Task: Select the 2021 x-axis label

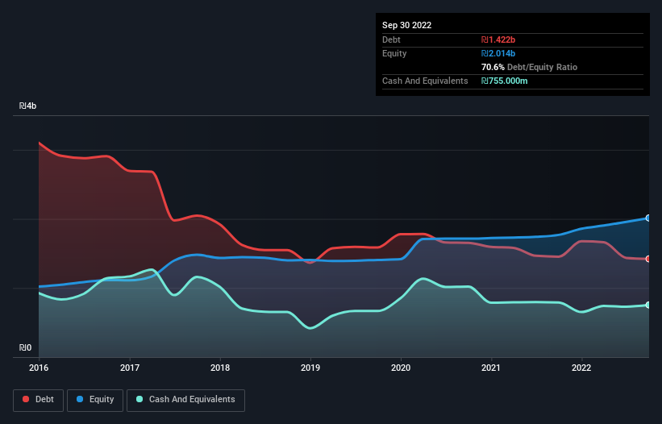Action: pyautogui.click(x=491, y=368)
